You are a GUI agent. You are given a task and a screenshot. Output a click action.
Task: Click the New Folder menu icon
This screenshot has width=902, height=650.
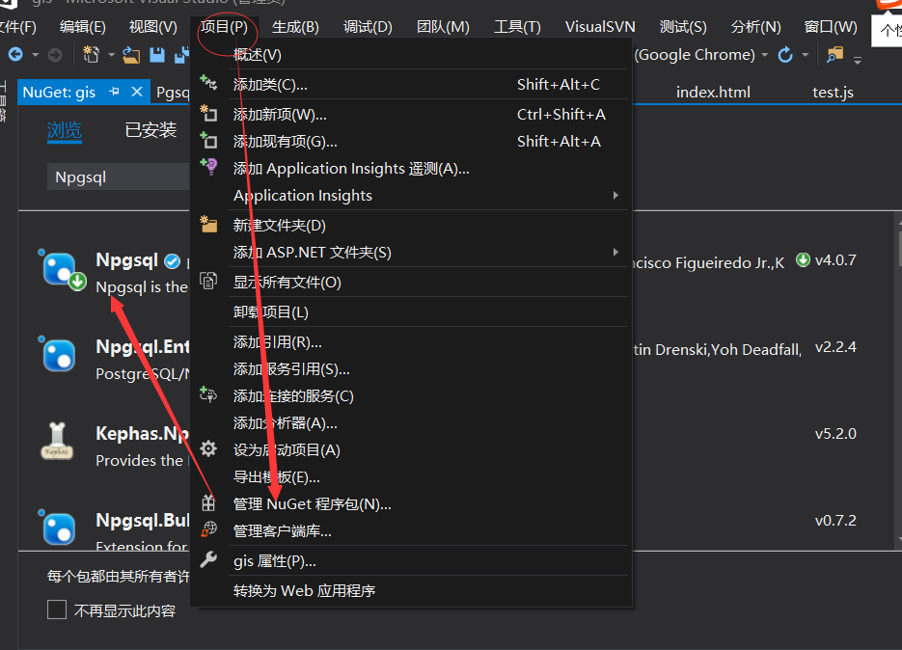tap(208, 224)
